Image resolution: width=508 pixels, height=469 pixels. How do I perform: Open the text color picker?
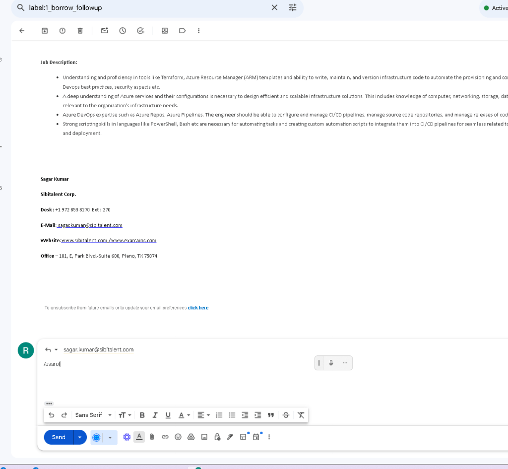[184, 415]
